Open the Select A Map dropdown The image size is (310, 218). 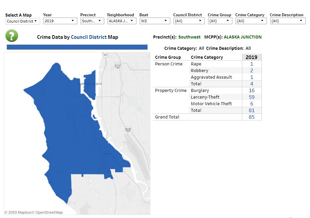pos(23,21)
